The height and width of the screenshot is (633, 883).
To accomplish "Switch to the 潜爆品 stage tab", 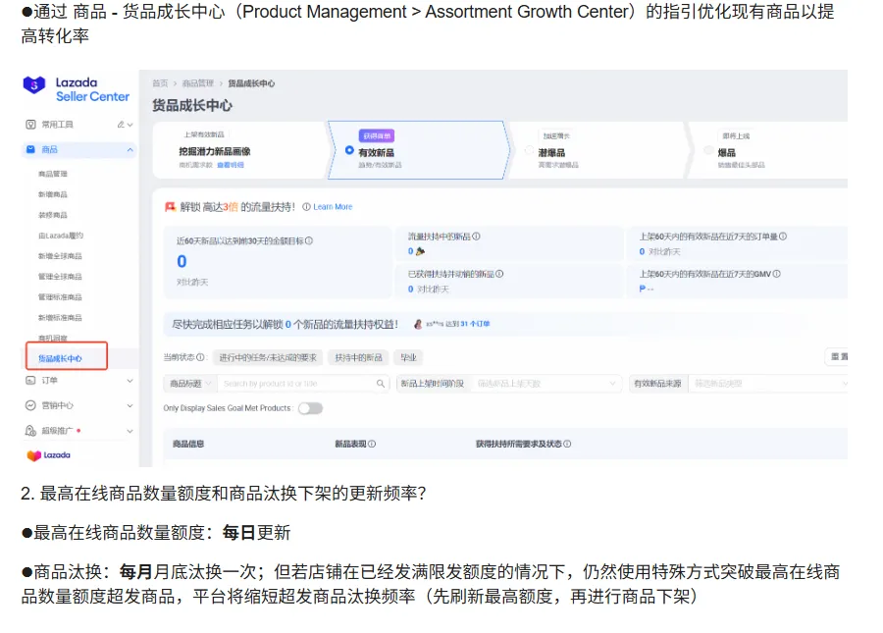I will click(554, 150).
